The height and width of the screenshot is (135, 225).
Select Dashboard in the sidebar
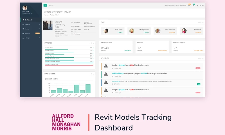click(31, 20)
